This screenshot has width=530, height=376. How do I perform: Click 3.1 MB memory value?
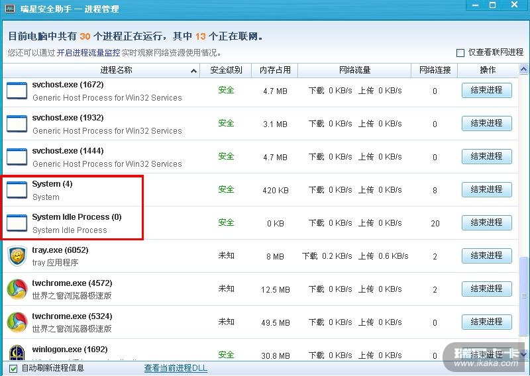[275, 124]
